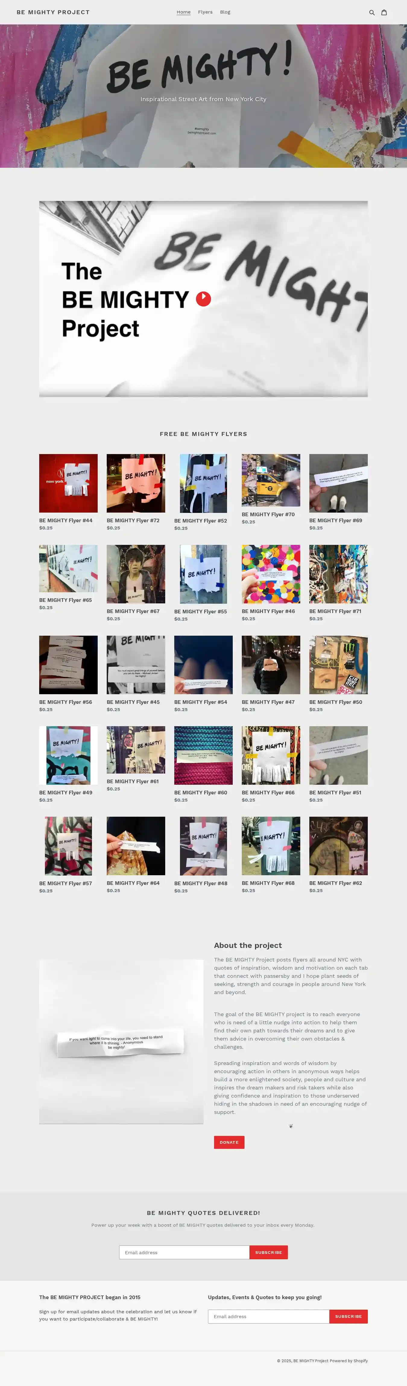Click SUBSCRIBE under Quotes Delivered section
407x1386 pixels.
(269, 1253)
